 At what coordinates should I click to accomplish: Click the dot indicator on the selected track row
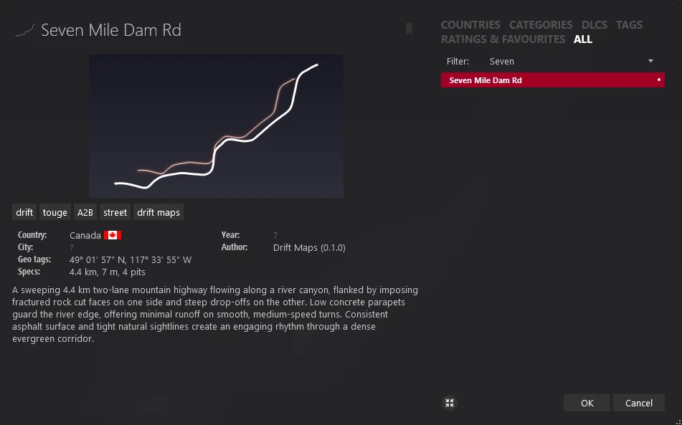tap(659, 80)
